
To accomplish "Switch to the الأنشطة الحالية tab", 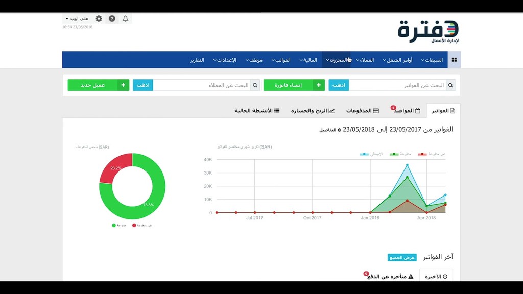I will point(257,111).
